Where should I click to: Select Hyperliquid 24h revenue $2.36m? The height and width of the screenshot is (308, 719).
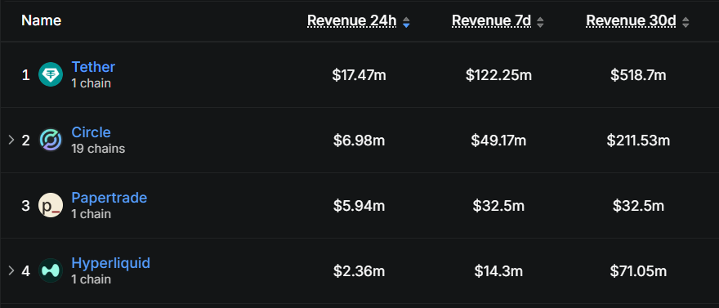pos(359,271)
